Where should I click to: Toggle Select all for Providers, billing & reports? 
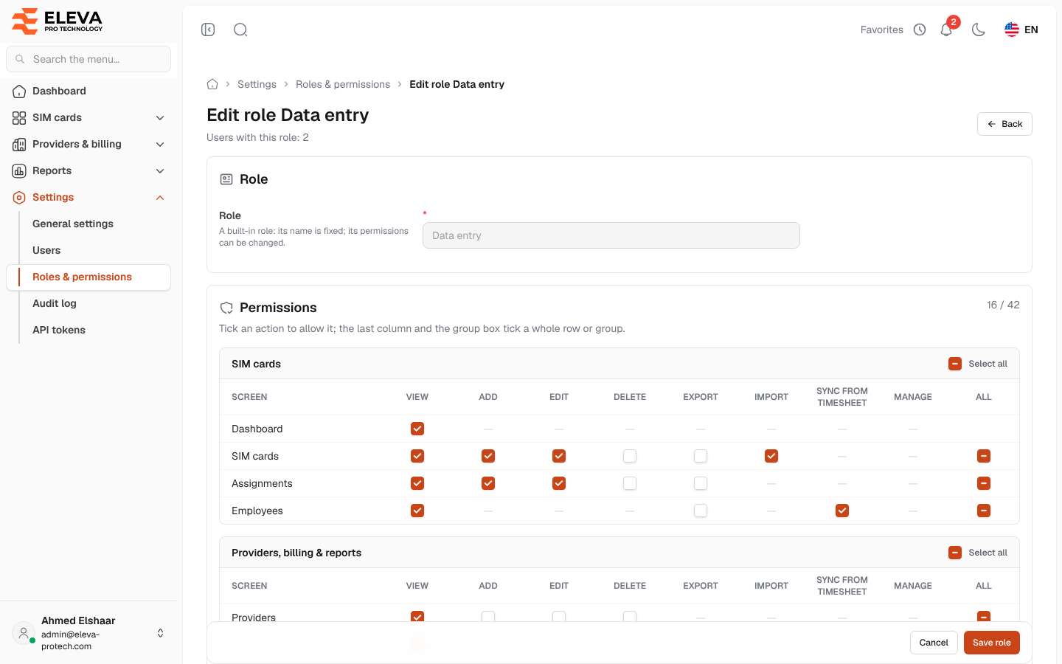click(x=955, y=553)
